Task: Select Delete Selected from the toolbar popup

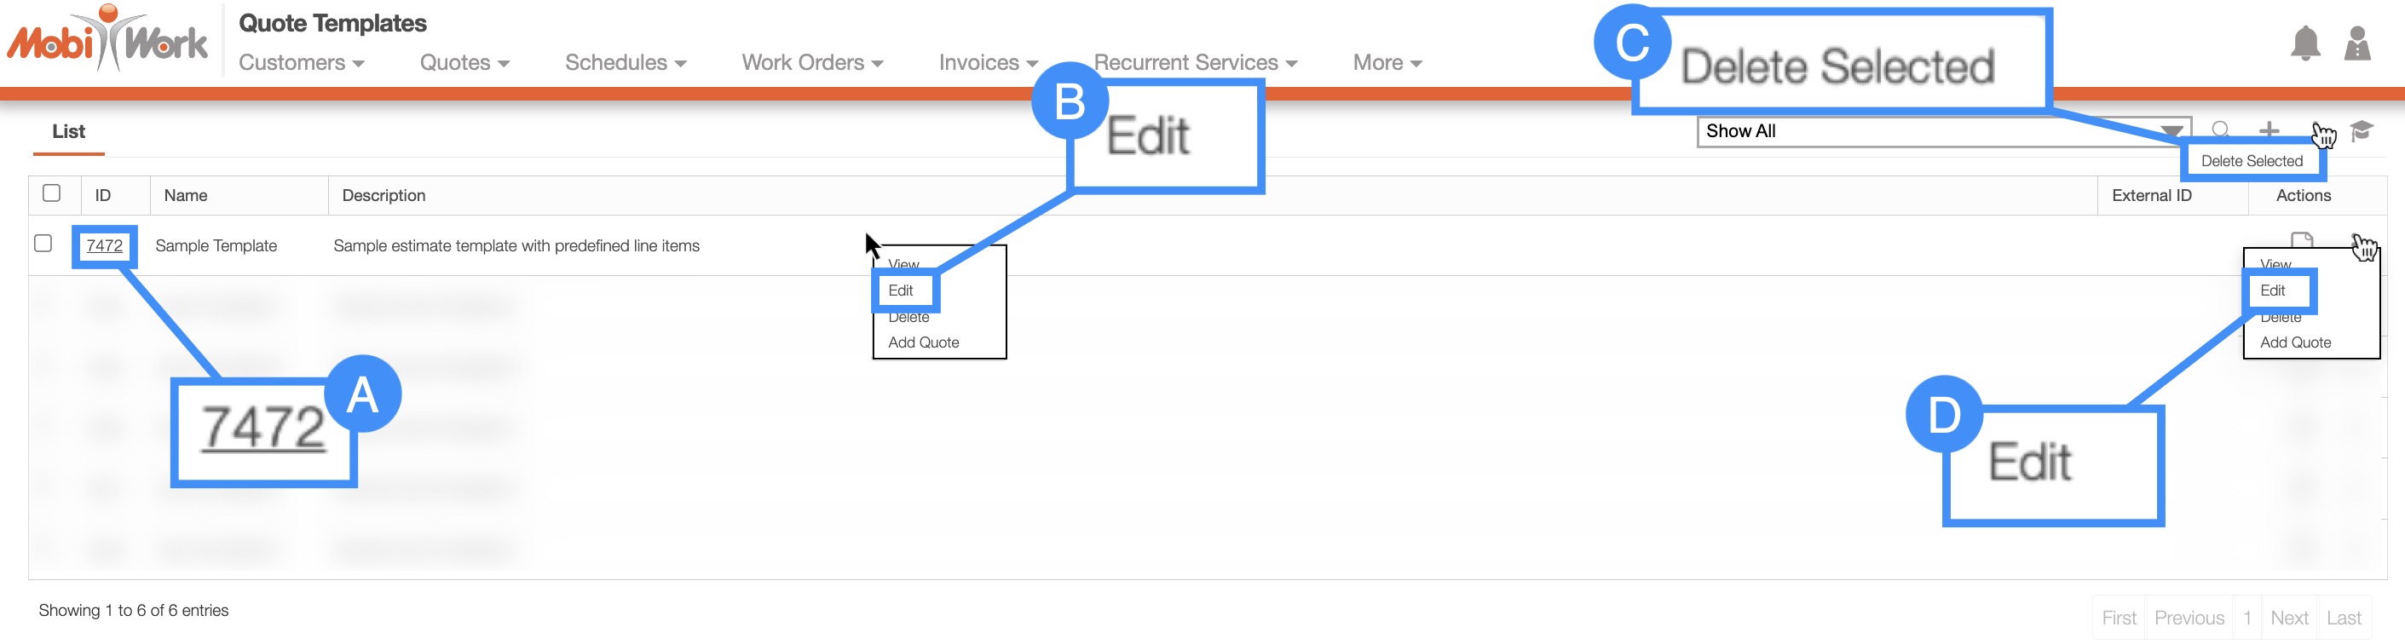Action: point(2251,162)
